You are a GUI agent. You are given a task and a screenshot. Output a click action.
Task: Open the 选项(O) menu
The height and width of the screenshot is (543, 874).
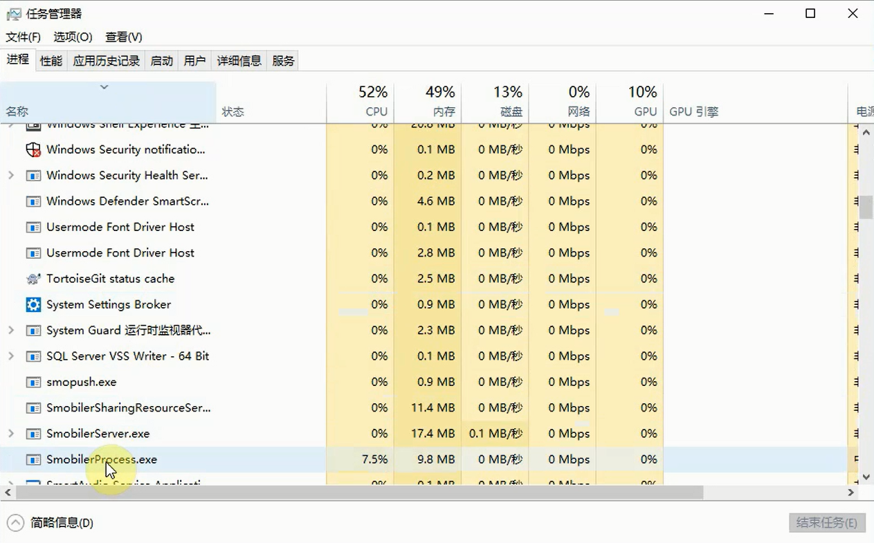click(73, 37)
